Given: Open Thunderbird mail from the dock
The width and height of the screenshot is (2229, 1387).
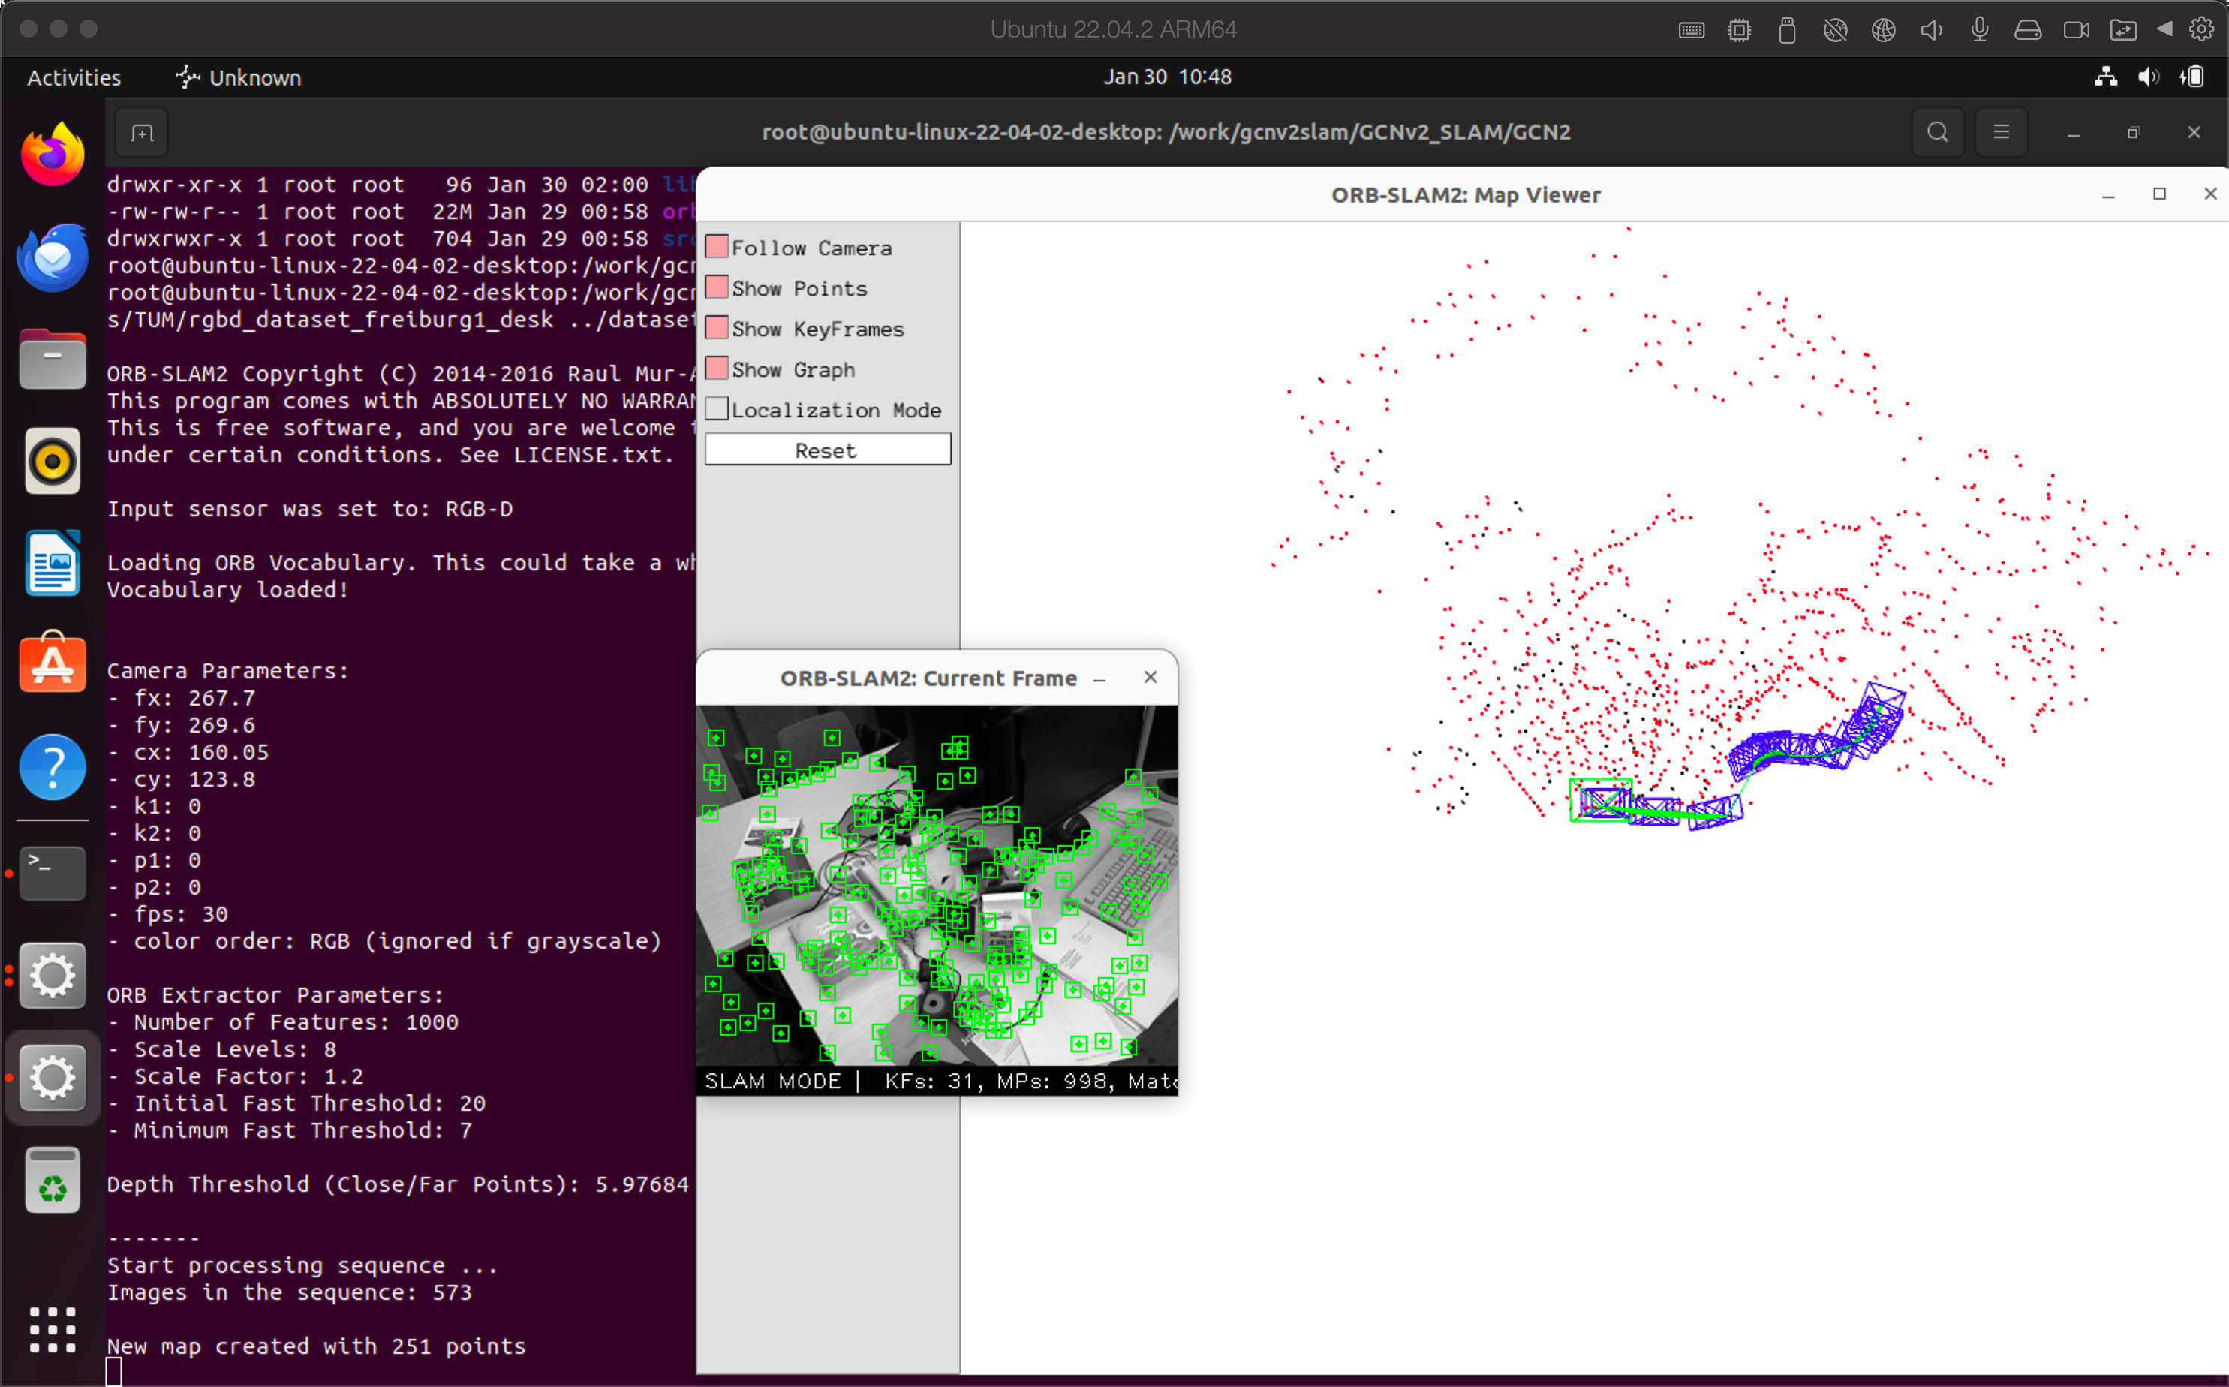Looking at the screenshot, I should (53, 257).
